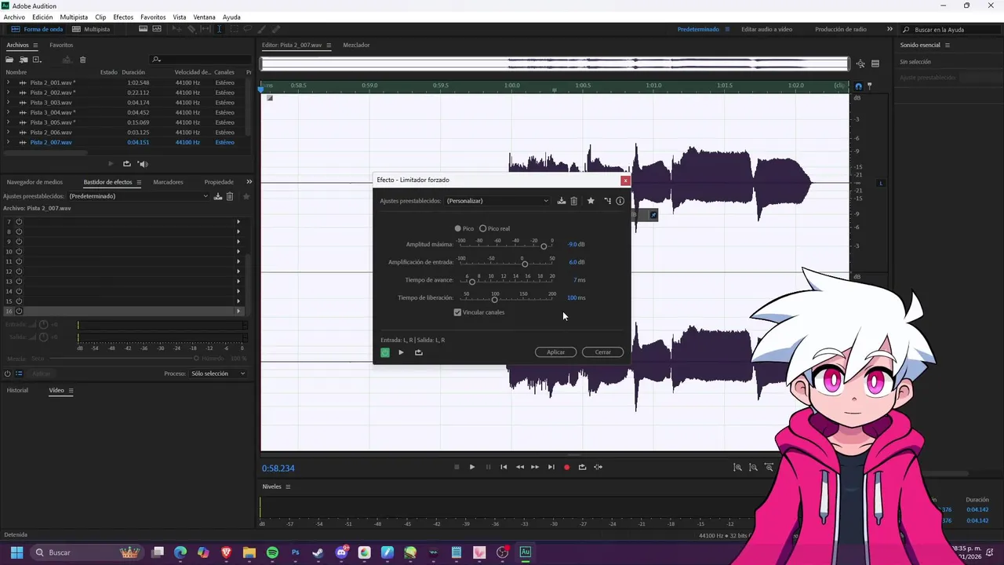This screenshot has height=565, width=1004.
Task: Open the Navegador de medios tab
Action: tap(35, 182)
